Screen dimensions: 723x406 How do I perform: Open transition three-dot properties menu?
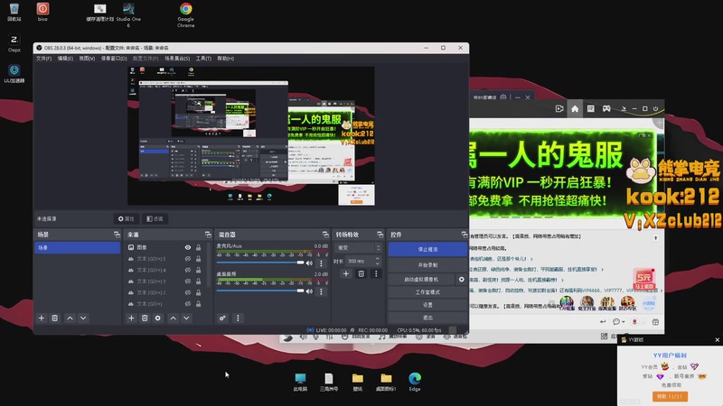[x=376, y=274]
